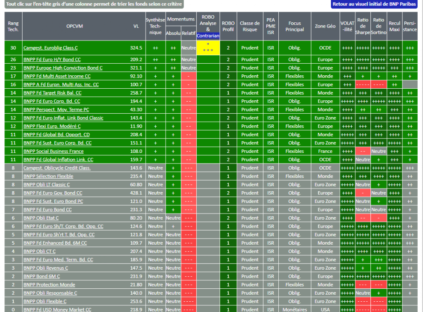Viewport: 423px width, 312px height.
Task: Open BNPP A Fd Eurpn. Multi Ass. Inc. CC
Action: (61, 85)
